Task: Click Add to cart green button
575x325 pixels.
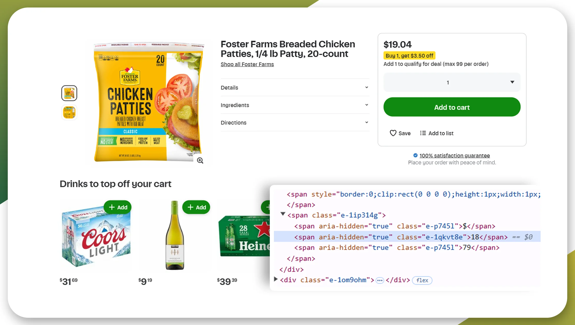Action: [x=452, y=107]
